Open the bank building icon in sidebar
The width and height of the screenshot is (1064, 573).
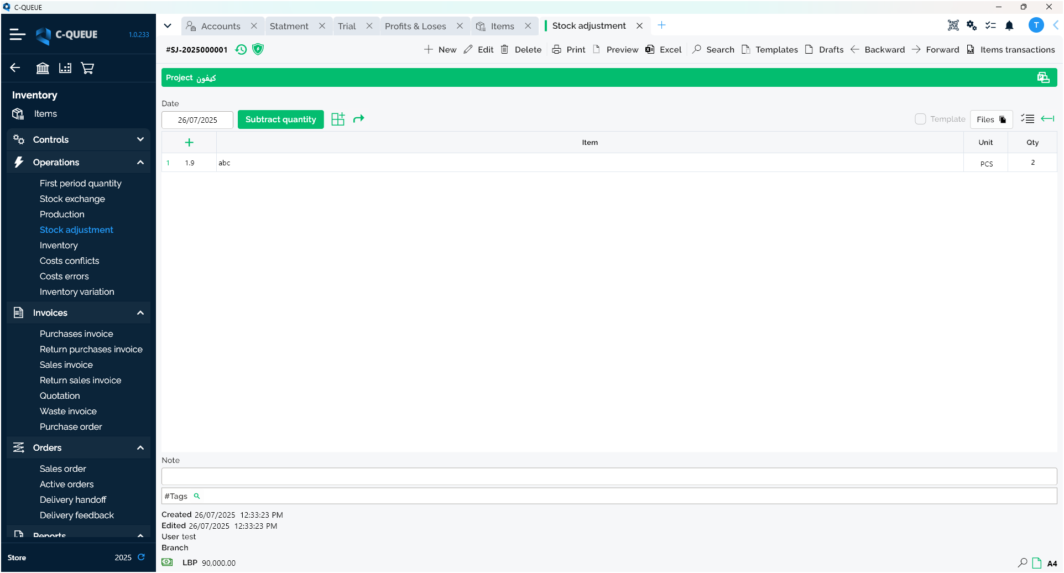(x=43, y=68)
